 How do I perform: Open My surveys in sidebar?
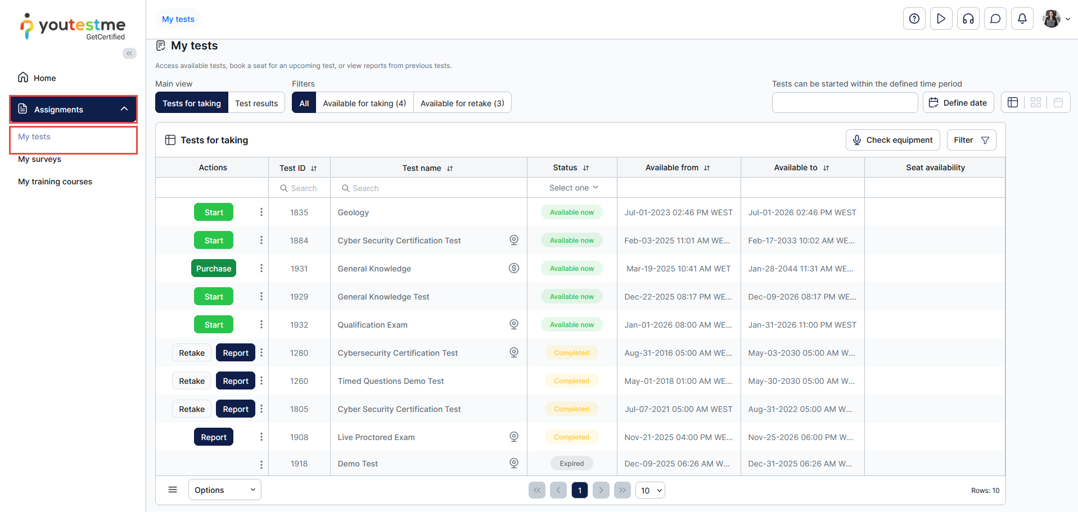(x=39, y=159)
